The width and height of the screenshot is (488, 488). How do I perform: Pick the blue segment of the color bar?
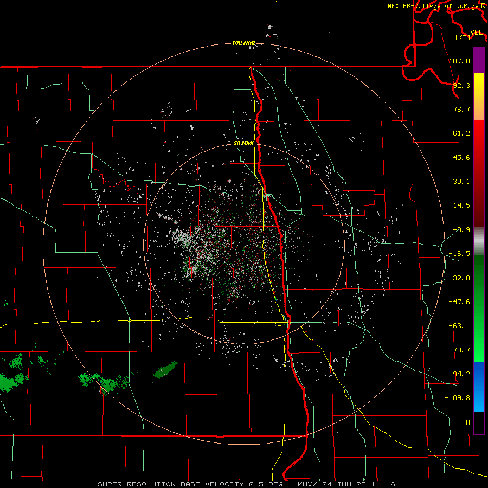[479, 387]
